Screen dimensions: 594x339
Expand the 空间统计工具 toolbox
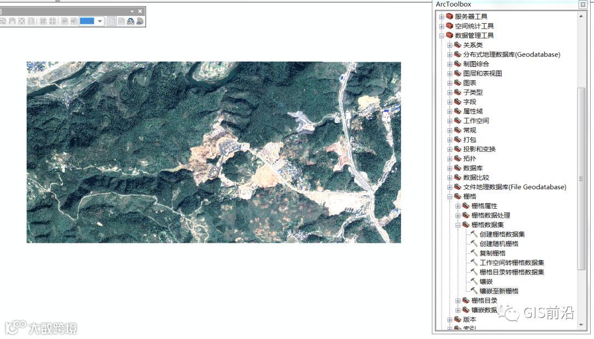tap(441, 26)
